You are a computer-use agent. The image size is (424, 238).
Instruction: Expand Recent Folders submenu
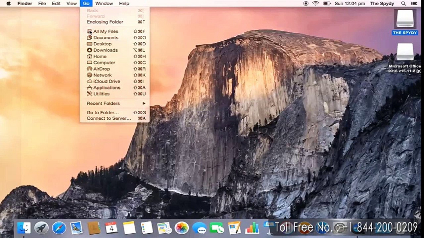pos(115,103)
